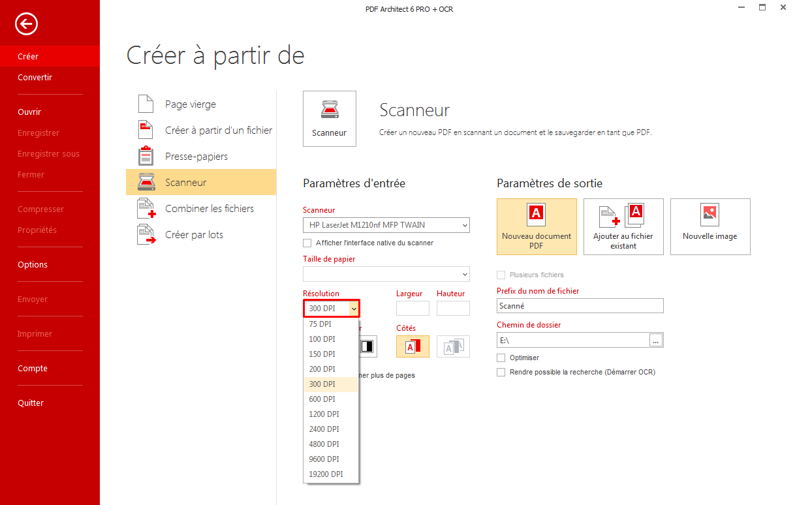795x505 pixels.
Task: Select 2400 DPI from the resolution list
Action: tap(331, 429)
